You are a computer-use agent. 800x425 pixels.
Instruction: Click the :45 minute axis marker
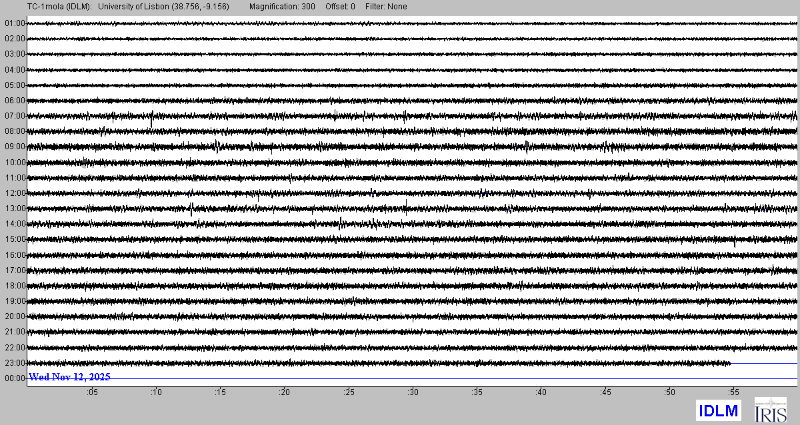tap(605, 392)
